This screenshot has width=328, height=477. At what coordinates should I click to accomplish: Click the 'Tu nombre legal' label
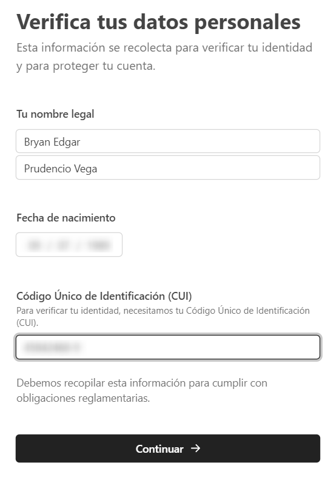[55, 114]
